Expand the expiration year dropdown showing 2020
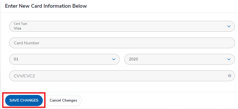This screenshot has width=238, height=109. pyautogui.click(x=179, y=59)
